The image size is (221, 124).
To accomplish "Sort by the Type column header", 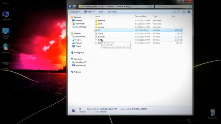I will [155, 16].
